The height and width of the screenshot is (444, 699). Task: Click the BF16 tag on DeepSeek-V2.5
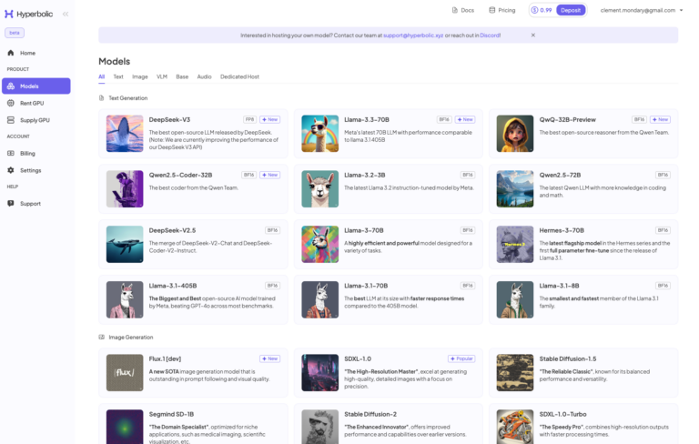coord(272,230)
